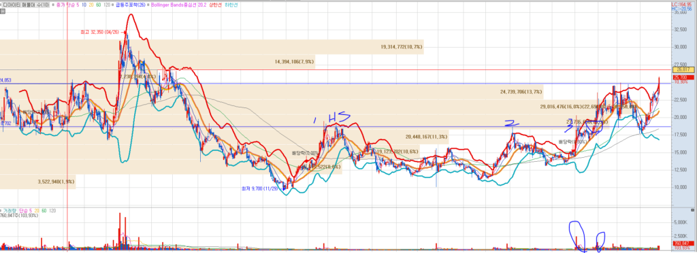Click the (26) indicator legend in blue text
The image size is (697, 253).
[131, 5]
